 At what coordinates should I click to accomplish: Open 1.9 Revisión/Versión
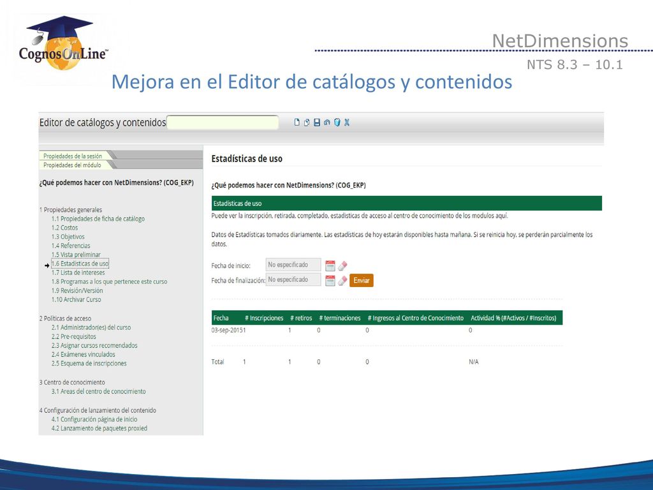pos(77,290)
